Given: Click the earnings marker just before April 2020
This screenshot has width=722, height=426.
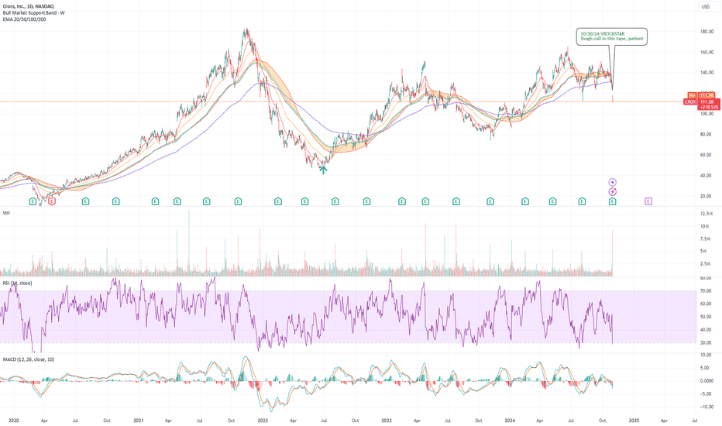Looking at the screenshot, I should click(x=33, y=201).
